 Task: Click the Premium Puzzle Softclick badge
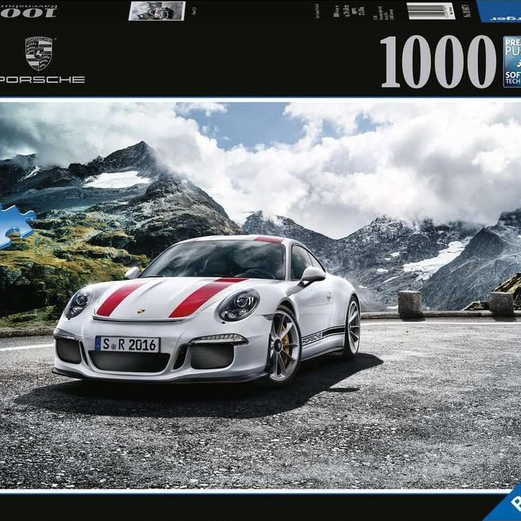click(x=512, y=62)
